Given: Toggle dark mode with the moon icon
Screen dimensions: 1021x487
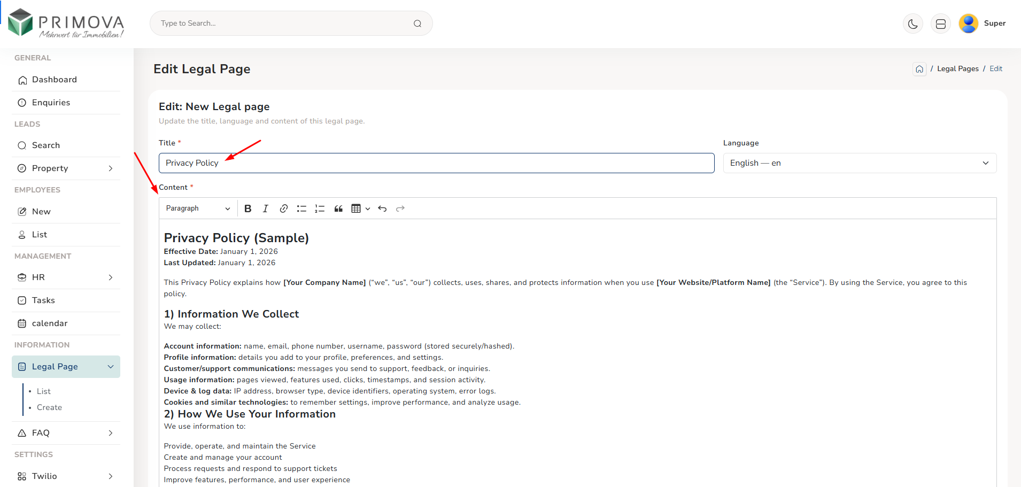Looking at the screenshot, I should [x=913, y=24].
